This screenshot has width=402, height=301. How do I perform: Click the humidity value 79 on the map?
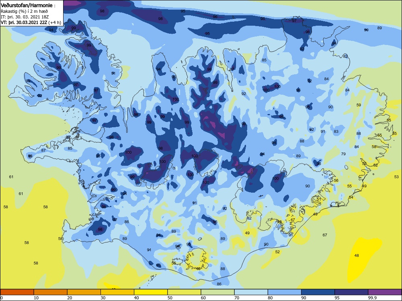(343, 154)
